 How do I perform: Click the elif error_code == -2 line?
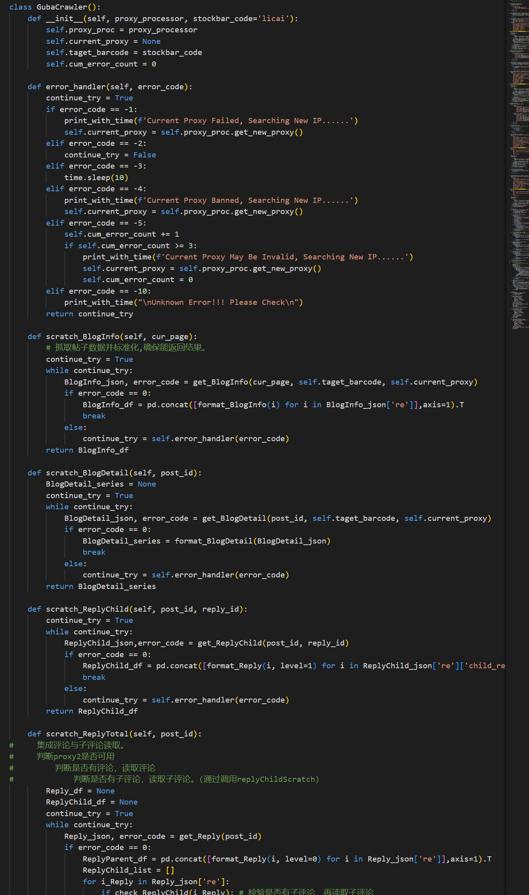(x=96, y=143)
